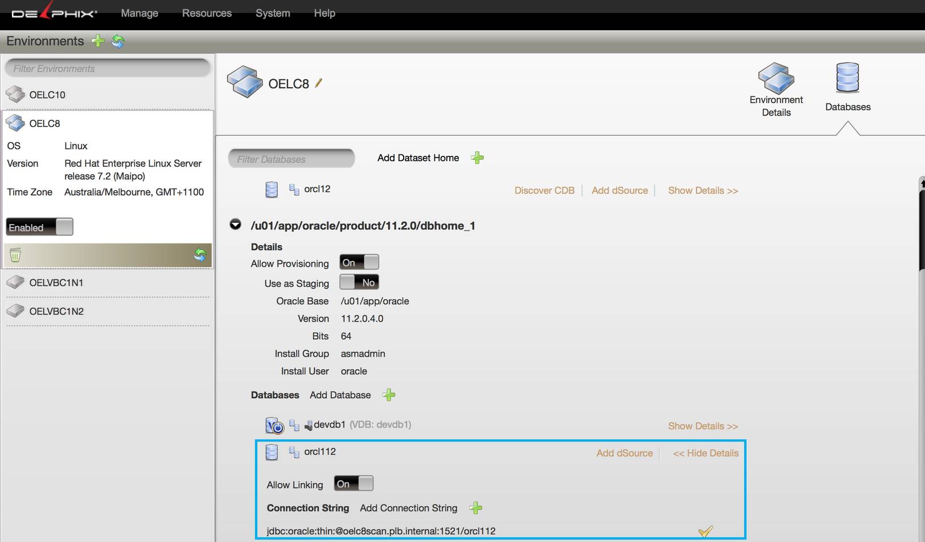Add a new environment with green plus
Viewport: 925px width, 542px height.
pyautogui.click(x=98, y=41)
